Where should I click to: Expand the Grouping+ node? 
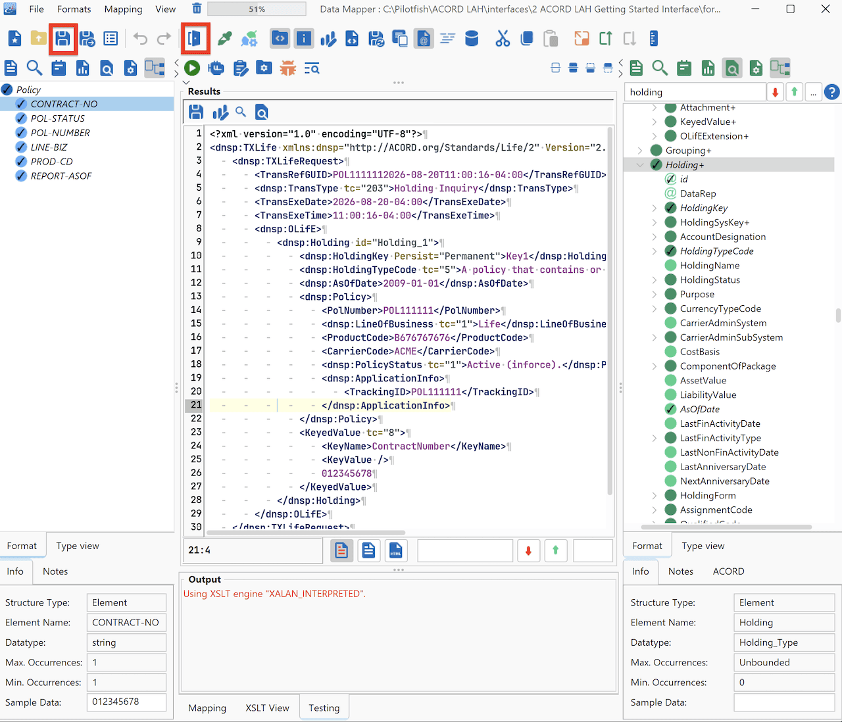[639, 151]
